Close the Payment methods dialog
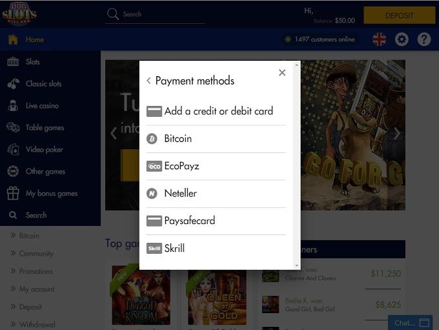The width and height of the screenshot is (439, 330). click(282, 73)
